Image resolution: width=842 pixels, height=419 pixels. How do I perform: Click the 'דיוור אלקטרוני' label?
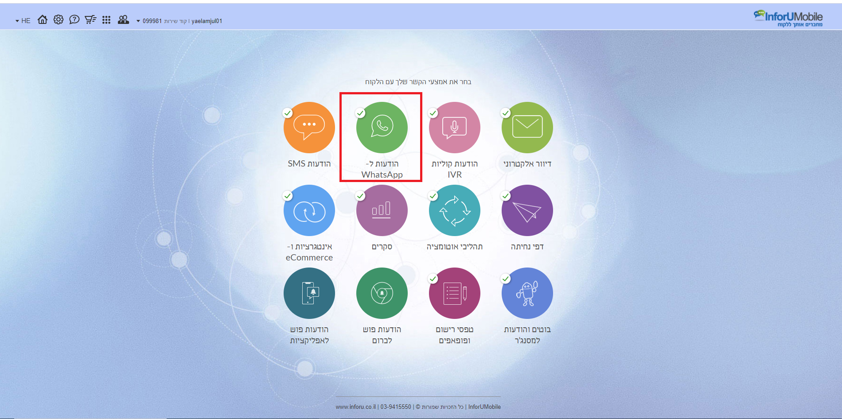tap(527, 163)
